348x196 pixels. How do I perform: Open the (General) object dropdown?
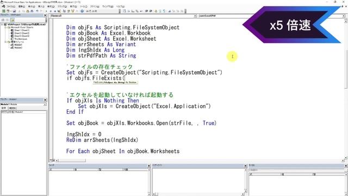[195, 16]
